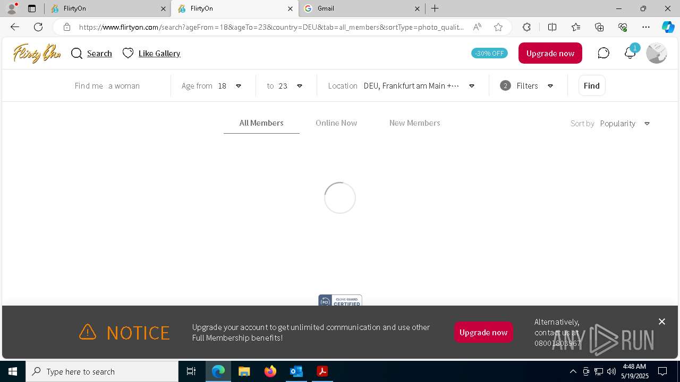Switch to New Members tab

point(415,123)
